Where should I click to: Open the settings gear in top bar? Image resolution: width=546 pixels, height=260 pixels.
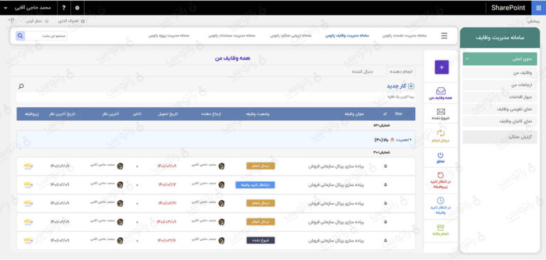77,8
